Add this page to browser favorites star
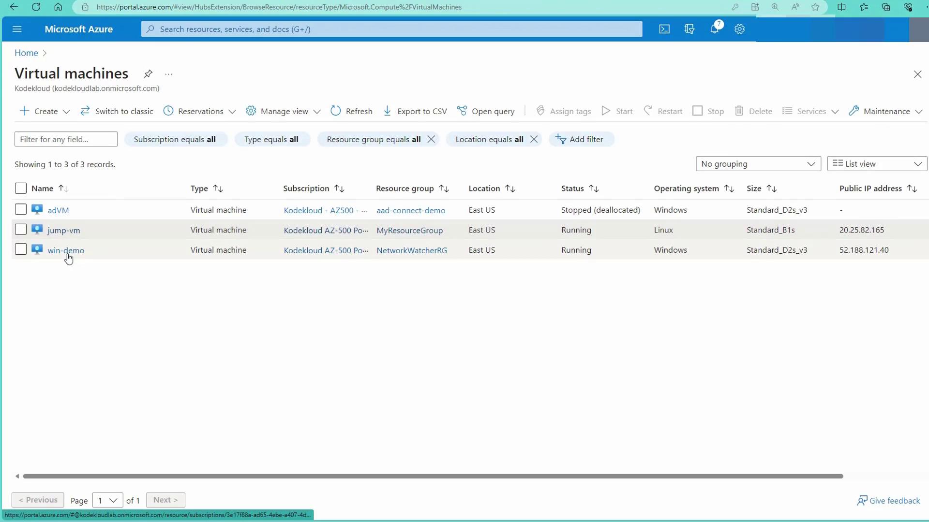Viewport: 929px width, 522px height. (x=815, y=7)
